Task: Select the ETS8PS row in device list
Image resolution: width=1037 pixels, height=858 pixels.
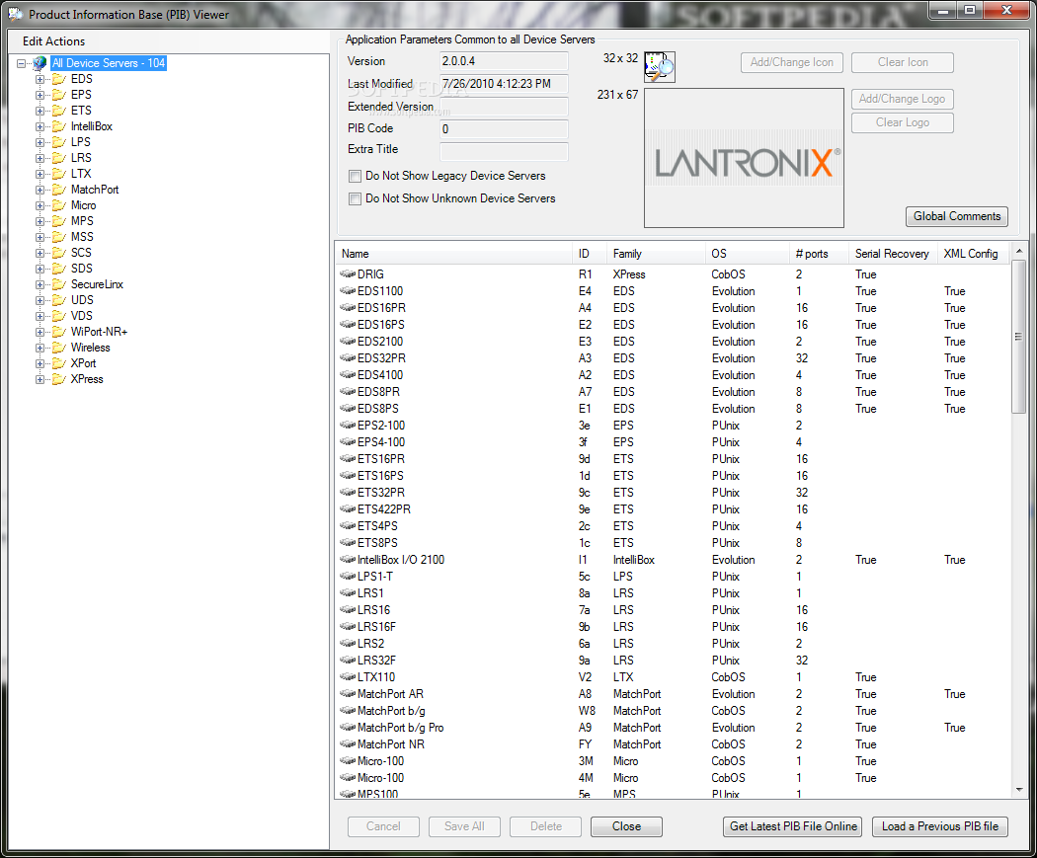Action: click(x=674, y=543)
